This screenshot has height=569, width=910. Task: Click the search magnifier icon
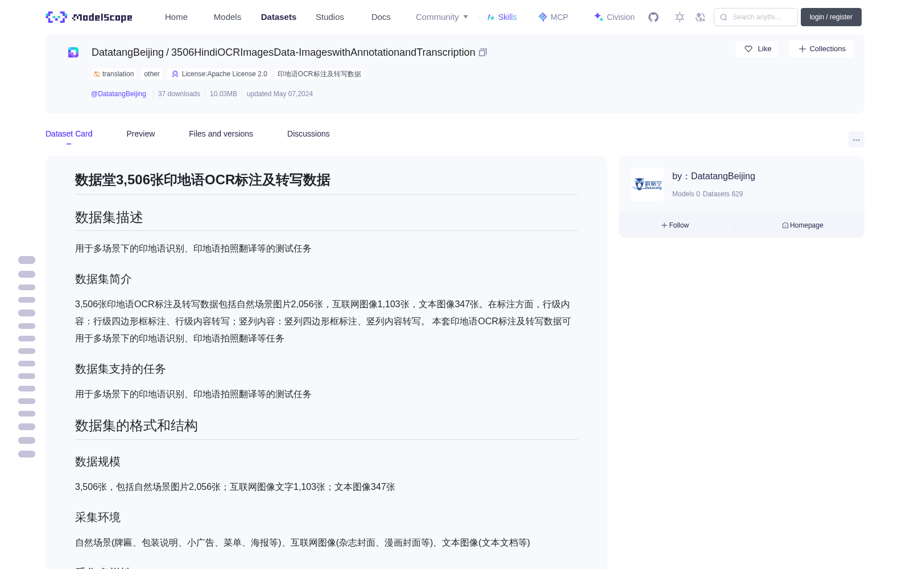[723, 17]
